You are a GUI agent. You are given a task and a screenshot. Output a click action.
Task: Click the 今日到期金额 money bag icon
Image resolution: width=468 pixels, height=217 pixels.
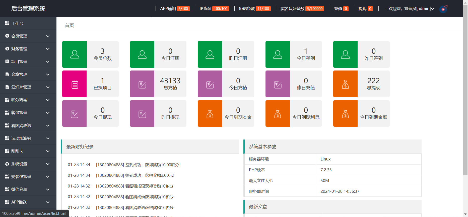pyautogui.click(x=345, y=114)
